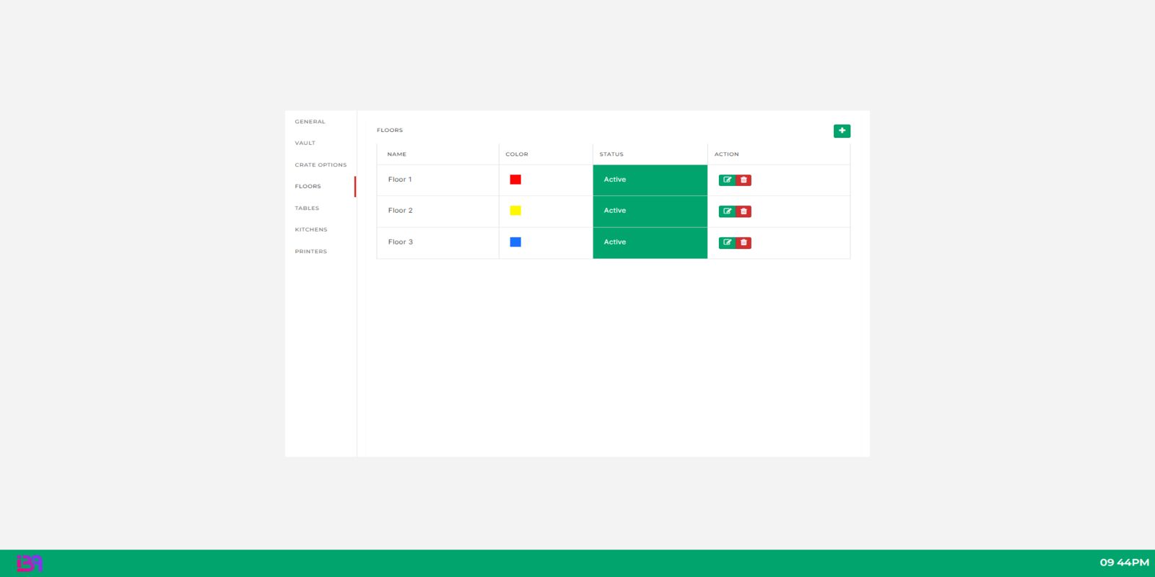The height and width of the screenshot is (577, 1155).
Task: Click the red color swatch of Floor 1
Action: pyautogui.click(x=515, y=180)
